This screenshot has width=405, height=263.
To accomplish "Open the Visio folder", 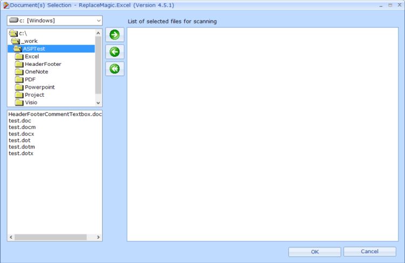I will [x=31, y=103].
